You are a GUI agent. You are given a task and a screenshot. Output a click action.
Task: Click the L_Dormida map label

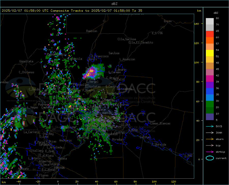click(x=159, y=145)
